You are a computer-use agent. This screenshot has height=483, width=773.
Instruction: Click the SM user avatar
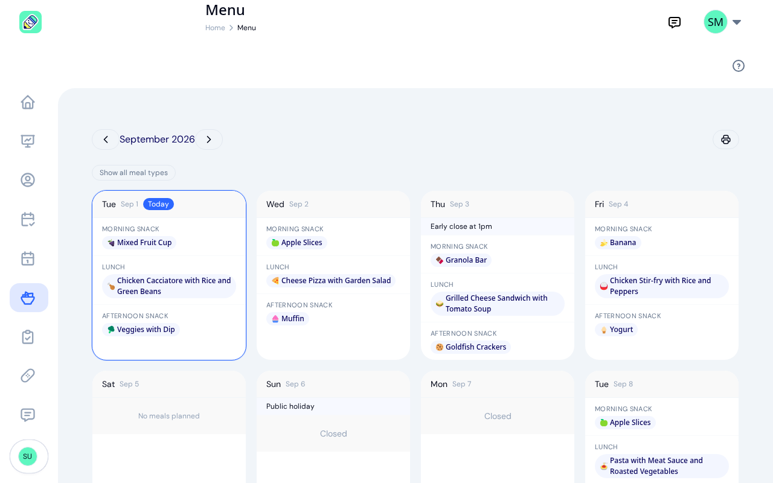716,22
